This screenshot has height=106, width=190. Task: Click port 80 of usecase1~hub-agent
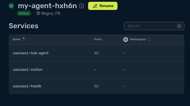(x=97, y=53)
